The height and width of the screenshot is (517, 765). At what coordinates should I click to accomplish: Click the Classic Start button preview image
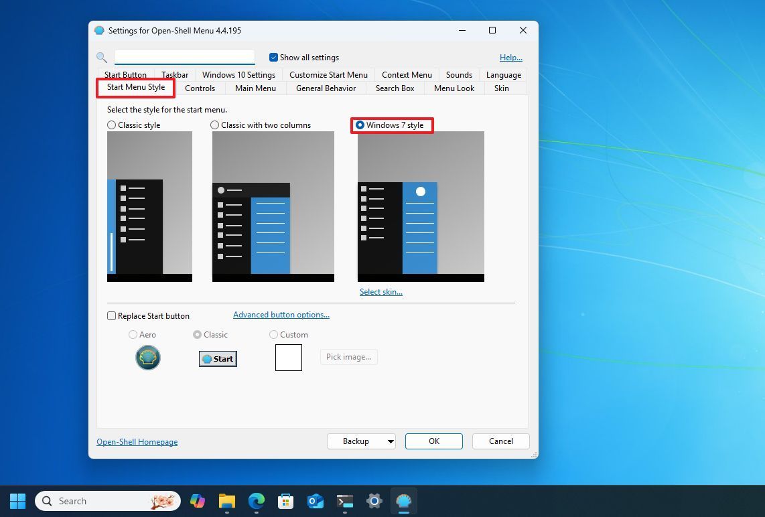tap(217, 358)
